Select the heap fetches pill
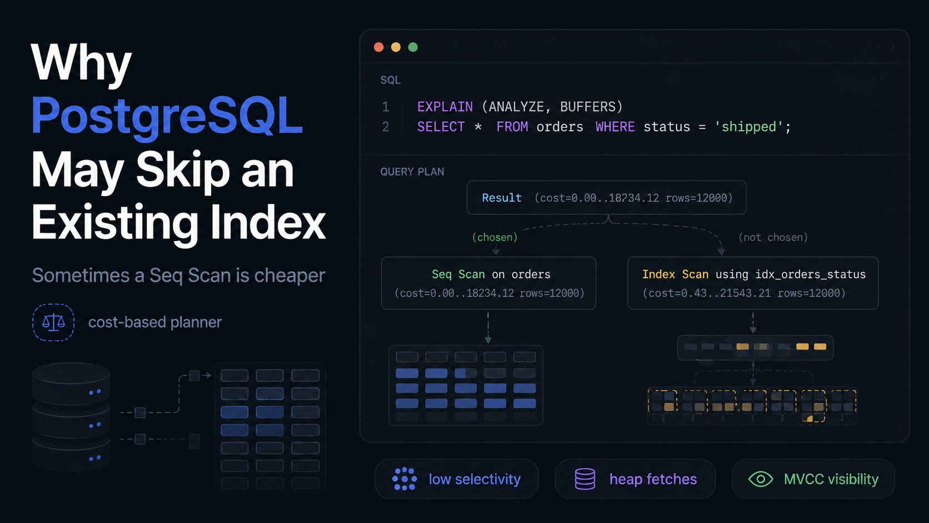The image size is (929, 523). 635,479
